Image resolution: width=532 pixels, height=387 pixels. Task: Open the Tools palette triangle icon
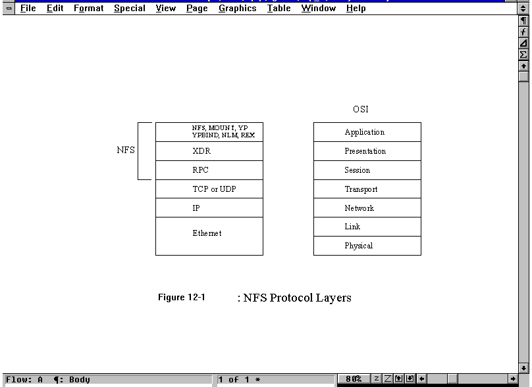coord(524,43)
